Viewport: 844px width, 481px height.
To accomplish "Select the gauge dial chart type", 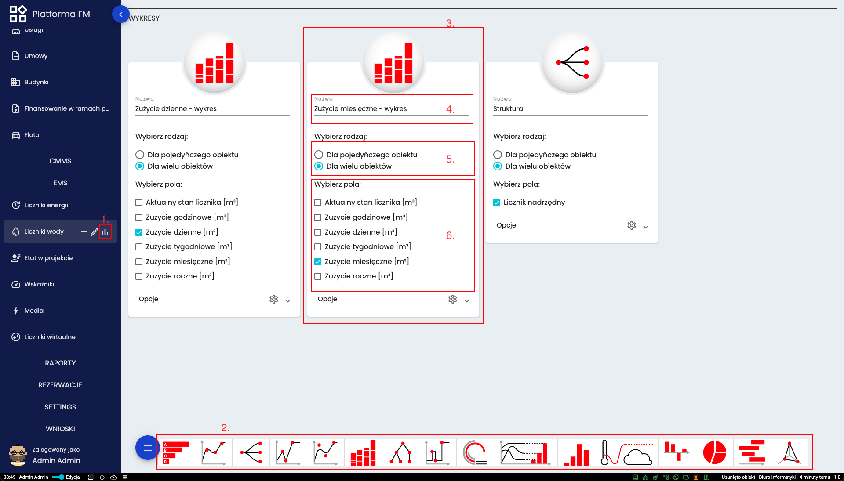I will pos(475,453).
